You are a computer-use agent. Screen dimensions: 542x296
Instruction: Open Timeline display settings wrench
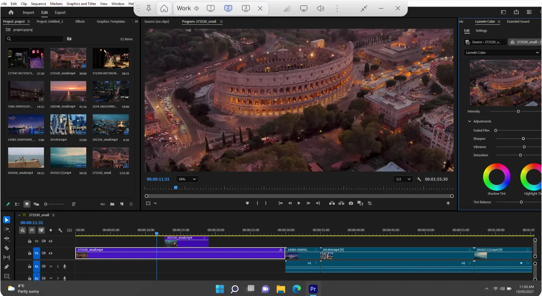(60, 230)
